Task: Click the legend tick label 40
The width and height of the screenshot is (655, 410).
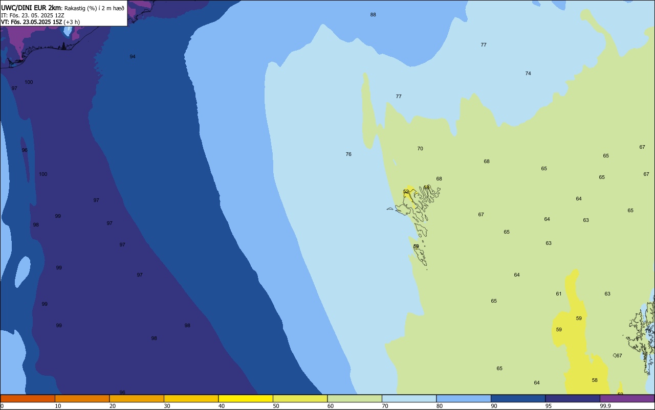Action: coord(222,406)
